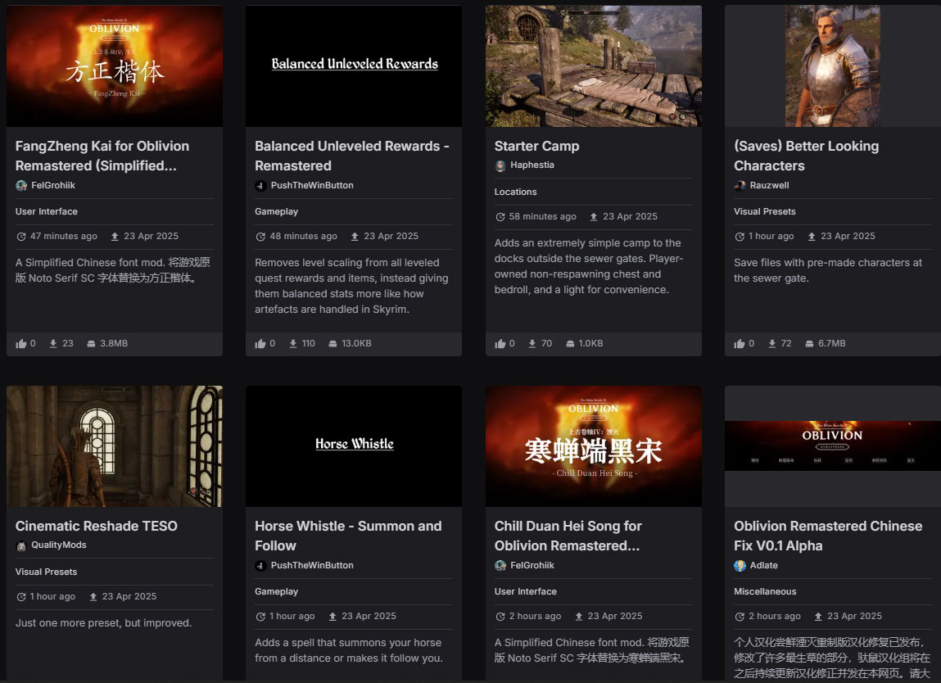Open Oblivion Remastered Chinese Fix thumbnail
This screenshot has height=683, width=941.
833,446
